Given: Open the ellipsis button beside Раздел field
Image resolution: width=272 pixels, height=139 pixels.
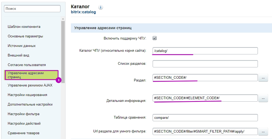Looking at the screenshot, I should 263,78.
